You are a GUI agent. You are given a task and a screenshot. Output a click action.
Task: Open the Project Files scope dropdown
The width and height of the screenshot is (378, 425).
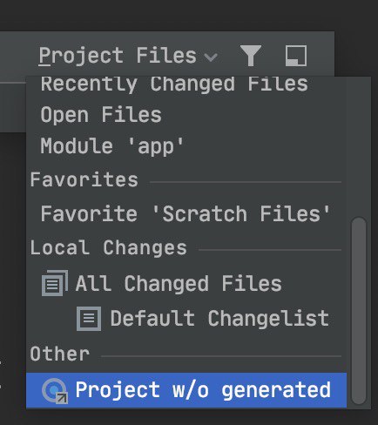click(128, 56)
